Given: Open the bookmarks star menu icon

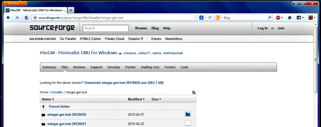Looking at the screenshot, I should pyautogui.click(x=299, y=18).
